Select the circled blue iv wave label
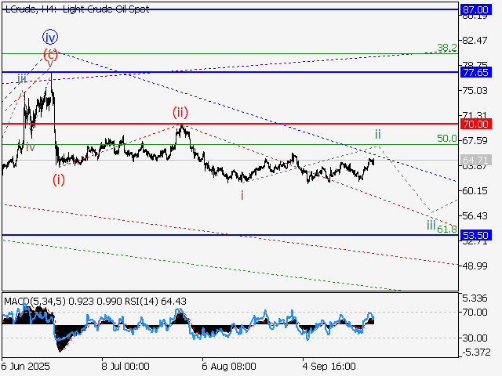The image size is (502, 376). [x=50, y=37]
